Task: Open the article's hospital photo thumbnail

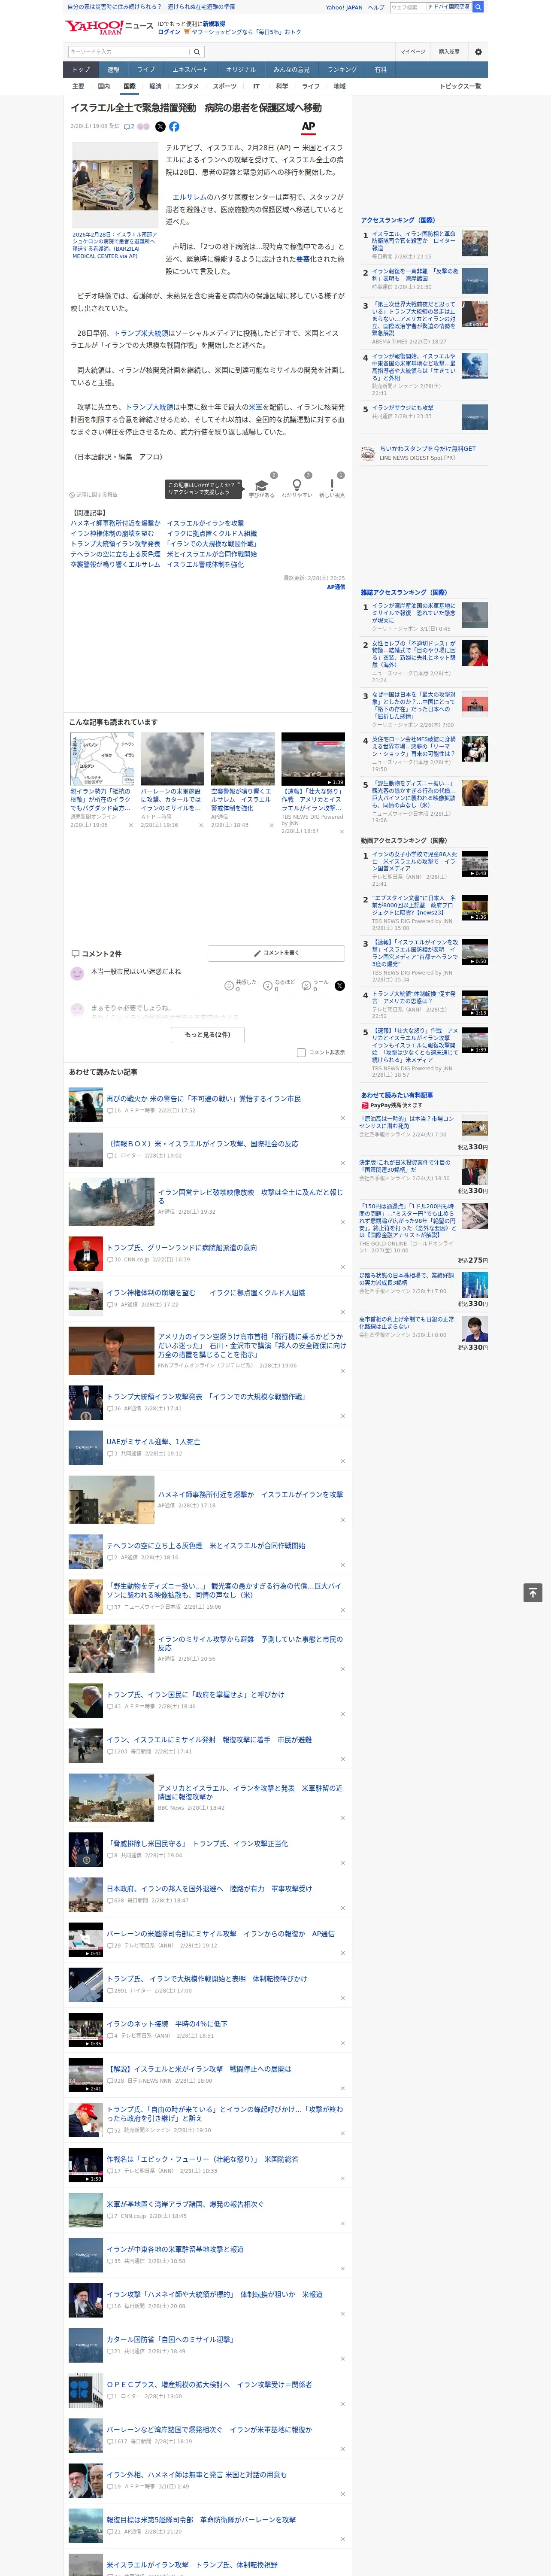Action: point(114,186)
